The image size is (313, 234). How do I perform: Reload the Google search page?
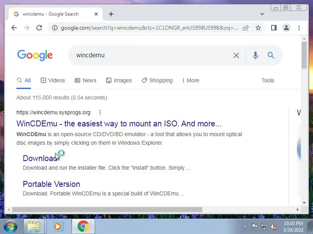tap(39, 28)
